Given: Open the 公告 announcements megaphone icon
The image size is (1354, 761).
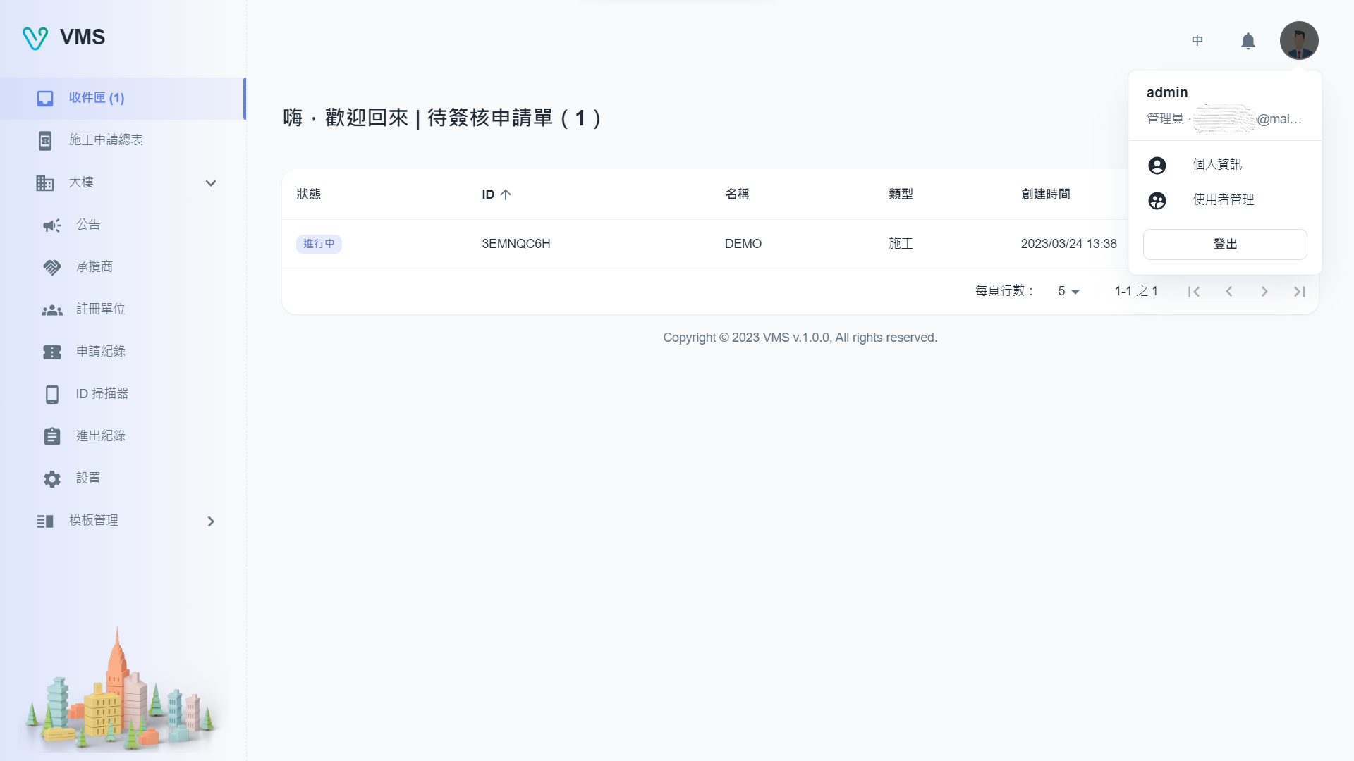Looking at the screenshot, I should tap(52, 225).
